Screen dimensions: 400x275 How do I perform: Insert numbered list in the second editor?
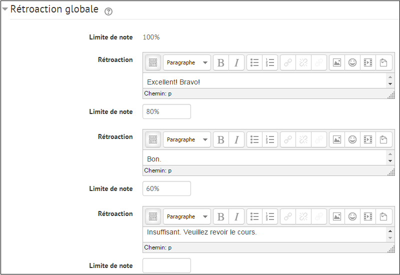270,140
